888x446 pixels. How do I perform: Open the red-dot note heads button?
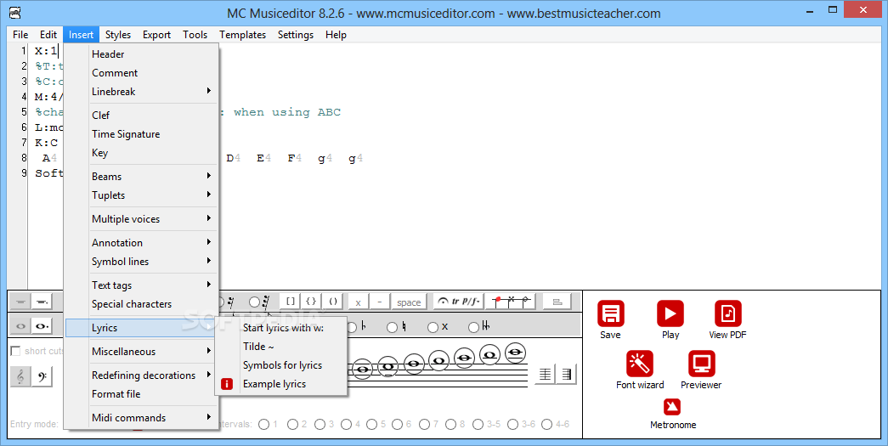(511, 302)
